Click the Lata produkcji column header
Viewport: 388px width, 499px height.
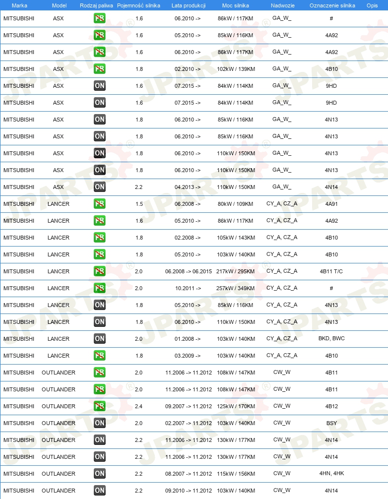(189, 5)
